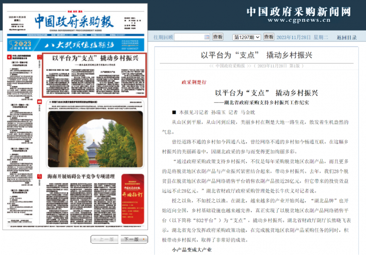Click the 2023 政府采购奖 trophy banner logo
Image resolution: width=366 pixels, height=255 pixels.
pos(21,45)
